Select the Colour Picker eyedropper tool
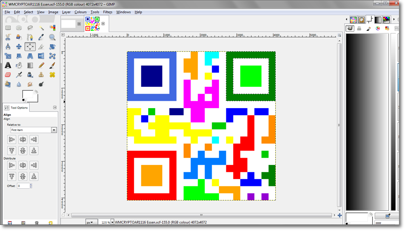The width and height of the screenshot is (405, 231). click(41, 37)
